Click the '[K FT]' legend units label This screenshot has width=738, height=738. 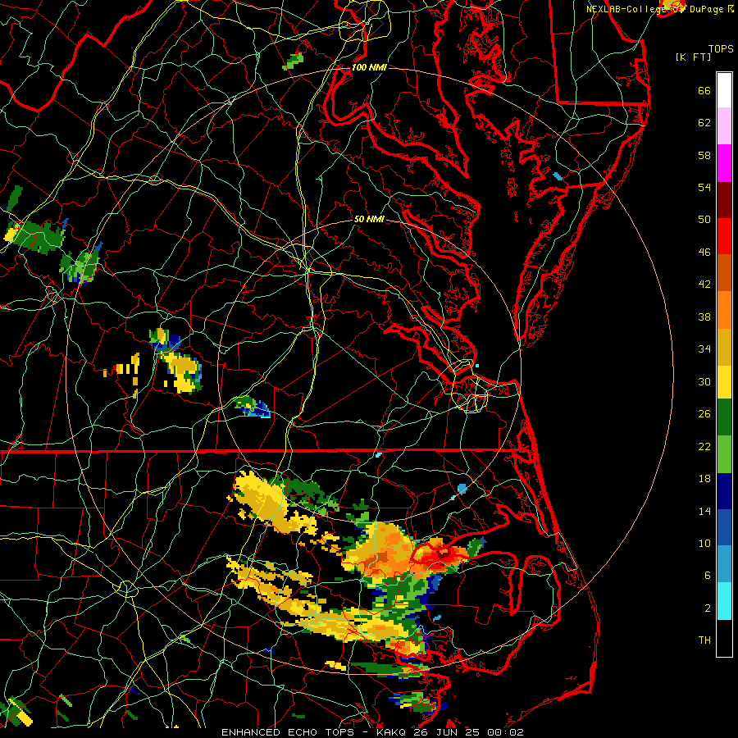693,57
